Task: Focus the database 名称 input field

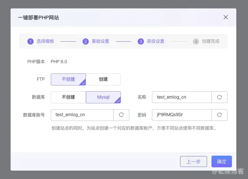Action: [182, 97]
